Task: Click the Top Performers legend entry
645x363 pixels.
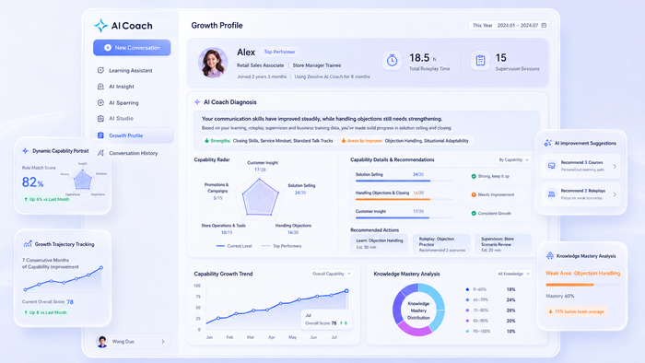Action: click(x=281, y=246)
